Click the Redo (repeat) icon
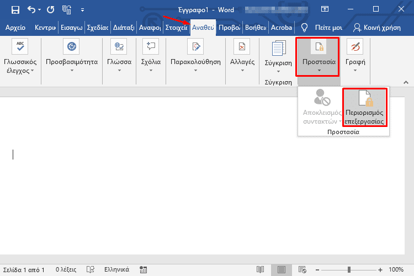Image resolution: width=414 pixels, height=276 pixels. click(x=51, y=9)
